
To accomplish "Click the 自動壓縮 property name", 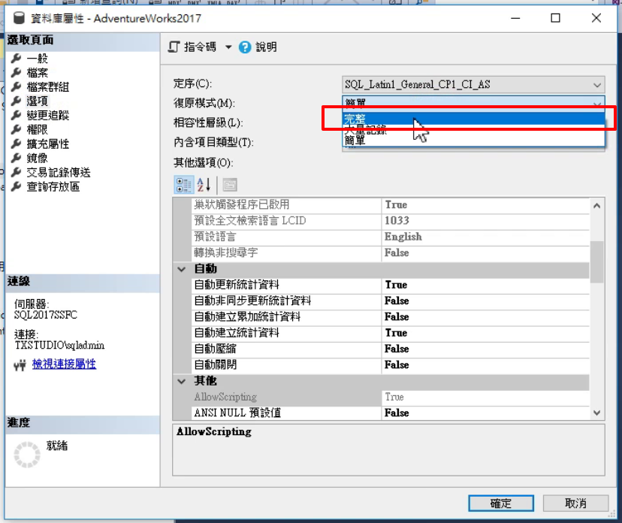I will click(216, 349).
